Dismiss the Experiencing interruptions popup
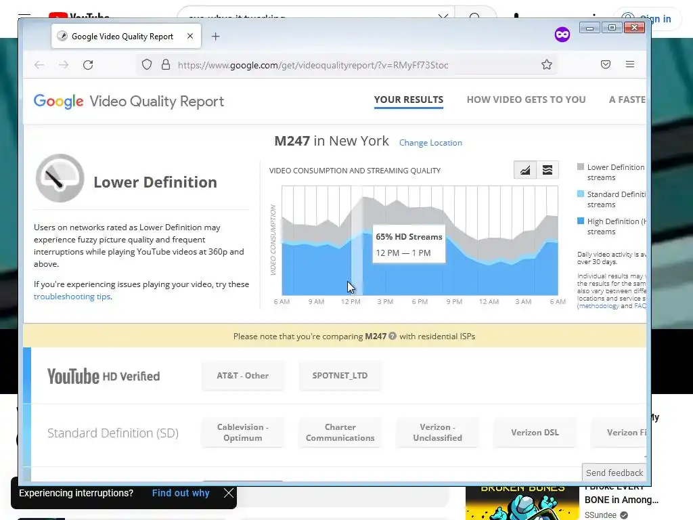This screenshot has width=693, height=520. (229, 493)
